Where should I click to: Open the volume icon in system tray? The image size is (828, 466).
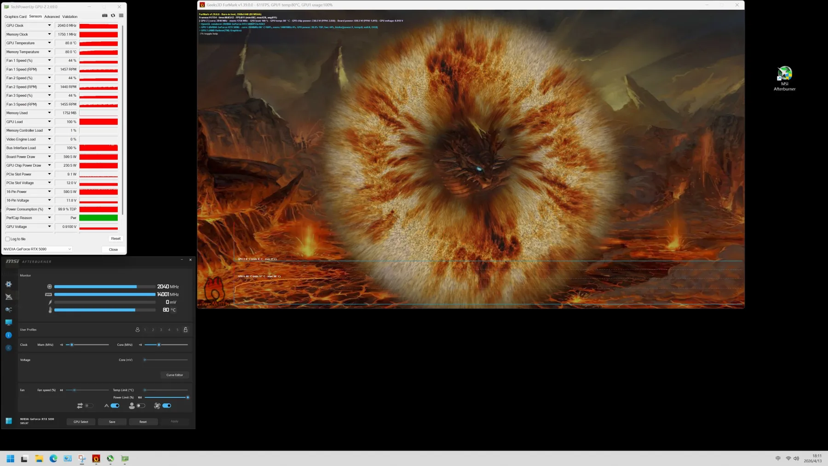coord(796,459)
